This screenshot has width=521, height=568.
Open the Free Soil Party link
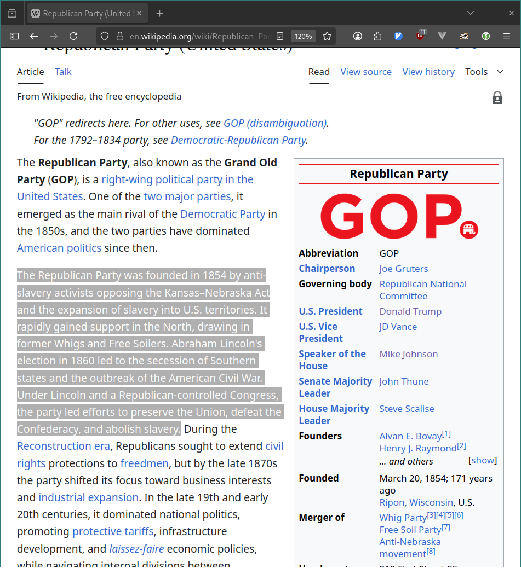410,530
